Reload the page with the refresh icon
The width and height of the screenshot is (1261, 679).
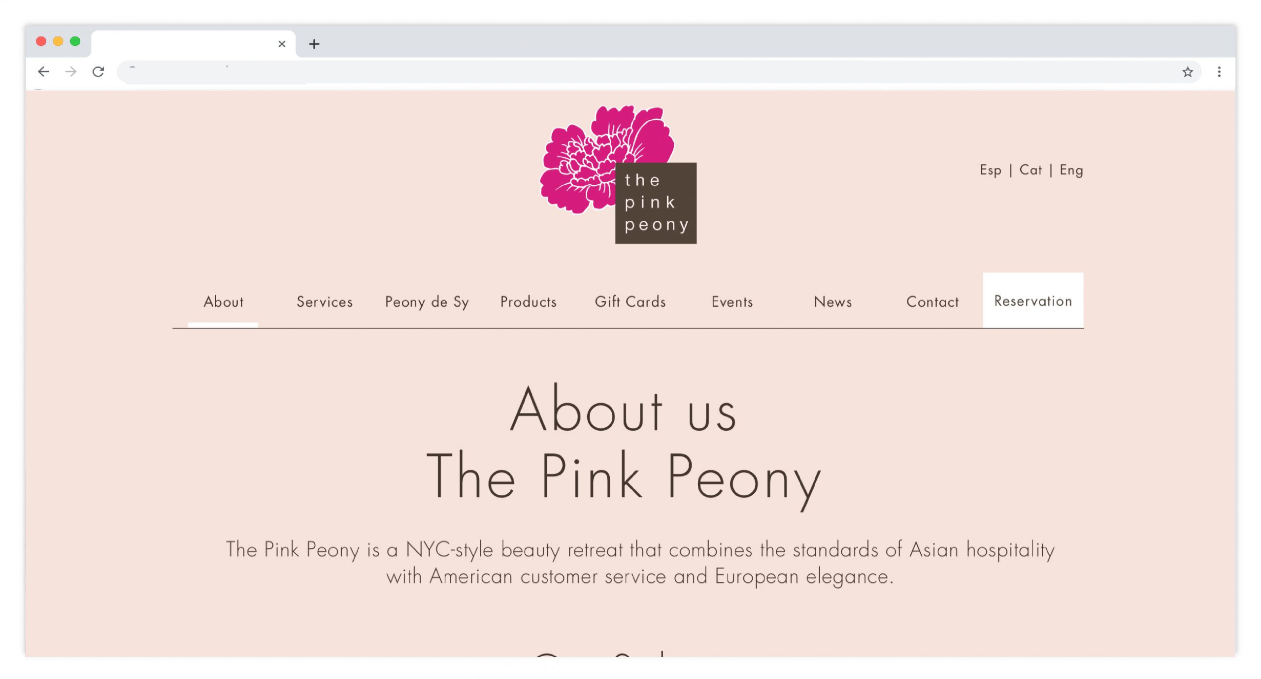point(99,72)
